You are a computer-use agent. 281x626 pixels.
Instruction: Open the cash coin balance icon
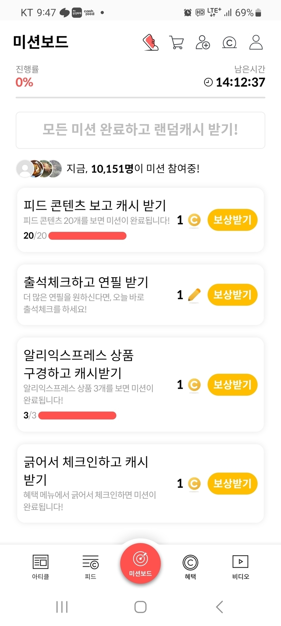click(229, 43)
